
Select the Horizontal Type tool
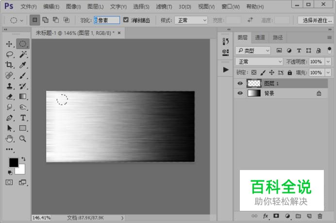[x=23, y=118]
